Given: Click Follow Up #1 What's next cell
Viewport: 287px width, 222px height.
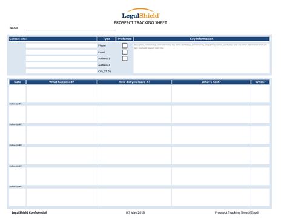Looking at the screenshot, I should pos(211,114).
